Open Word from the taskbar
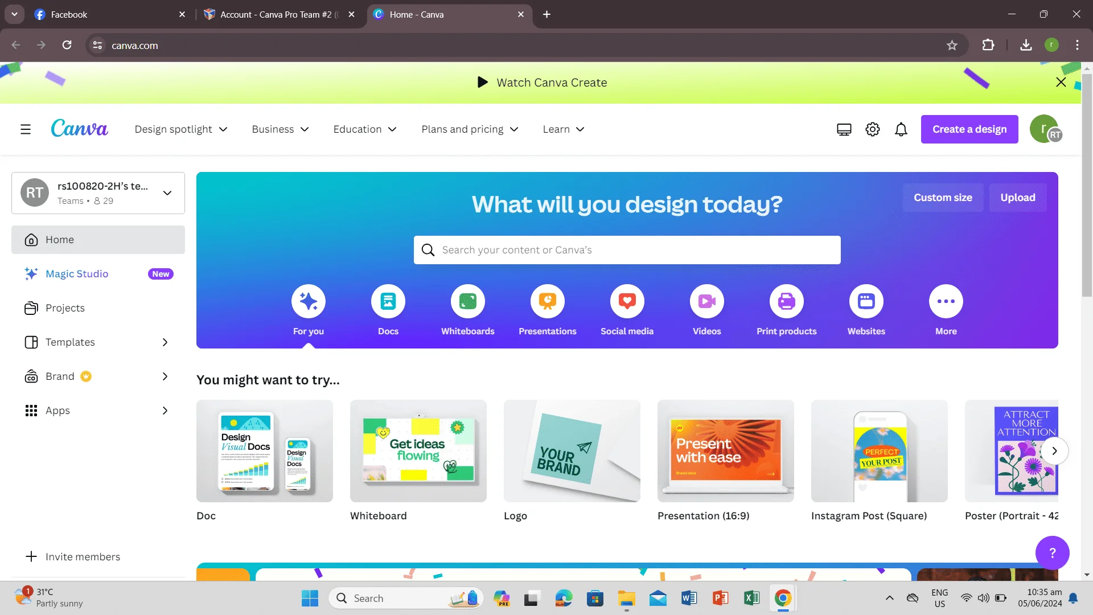This screenshot has width=1093, height=615. tap(689, 598)
